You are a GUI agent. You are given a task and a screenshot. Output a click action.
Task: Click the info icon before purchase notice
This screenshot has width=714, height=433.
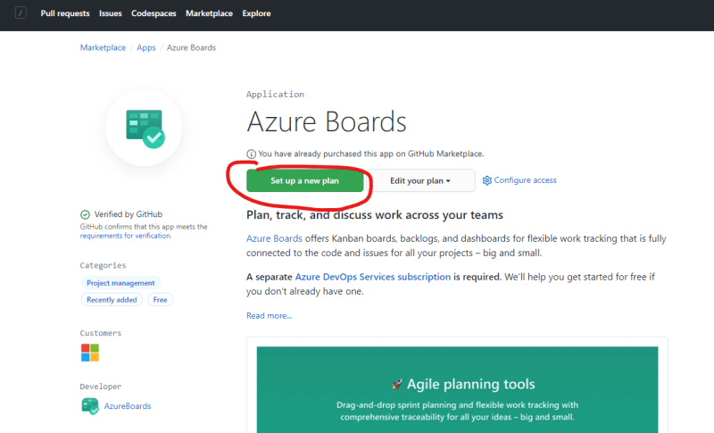click(251, 154)
